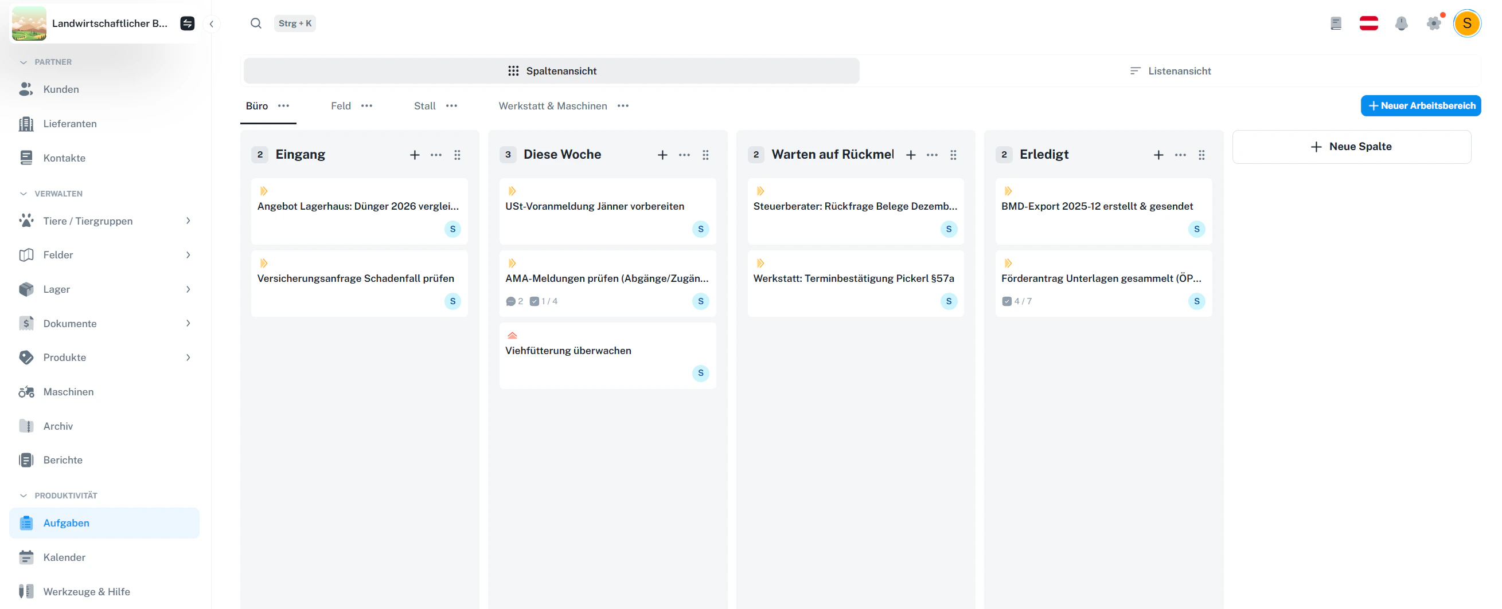Screen dimensions: 1502x609
Task: Open the options menu of the Eingang column
Action: tap(436, 155)
